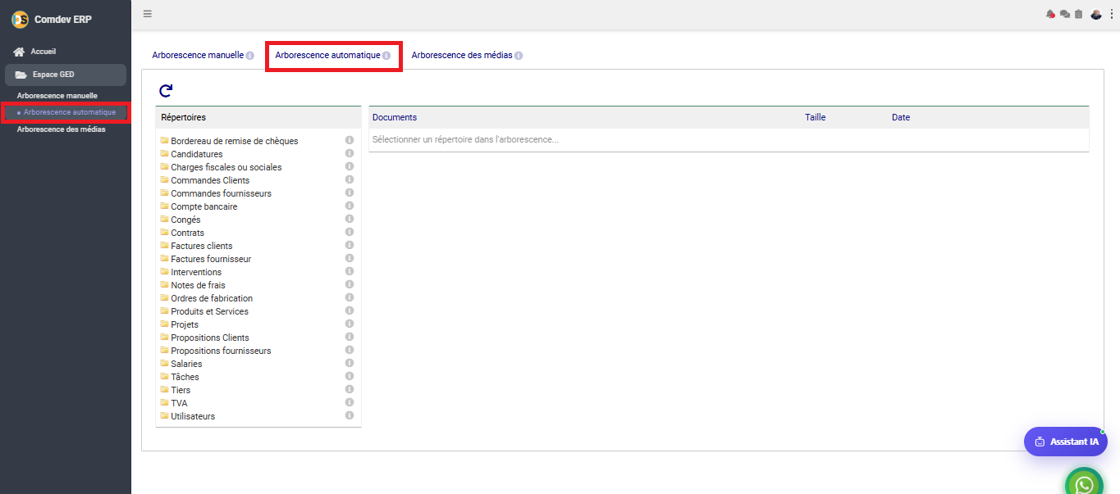The height and width of the screenshot is (494, 1120).
Task: Open the Tiers folder
Action: click(x=181, y=390)
